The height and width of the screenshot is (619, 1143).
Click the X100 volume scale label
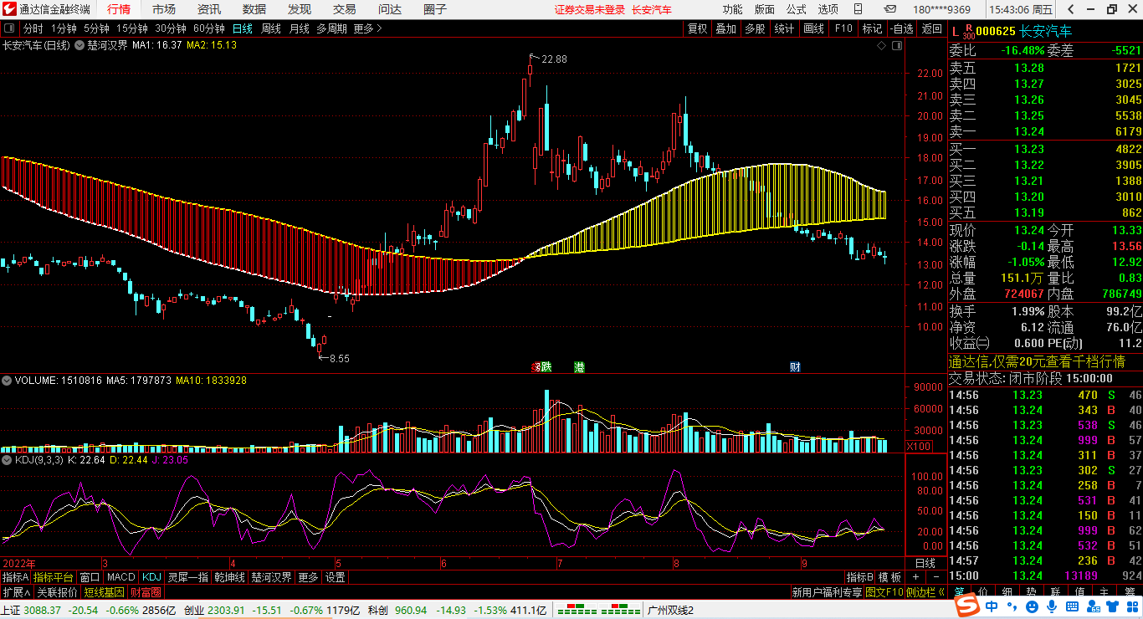pos(919,447)
